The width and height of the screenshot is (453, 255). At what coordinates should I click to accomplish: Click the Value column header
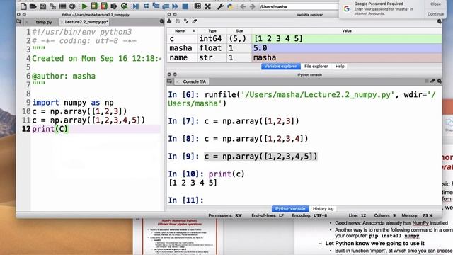[347, 31]
